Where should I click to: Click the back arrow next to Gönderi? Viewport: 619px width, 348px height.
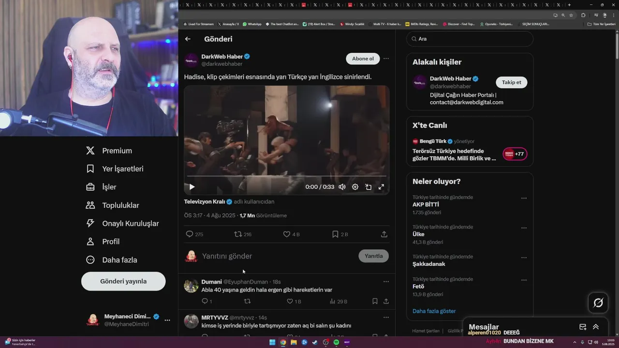(188, 39)
